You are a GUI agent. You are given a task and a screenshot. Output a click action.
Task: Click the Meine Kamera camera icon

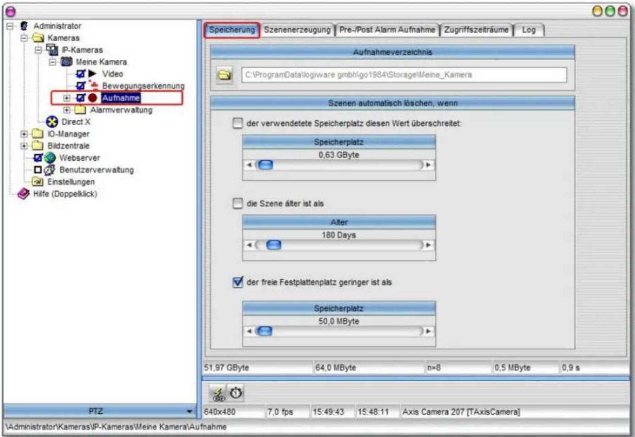68,62
